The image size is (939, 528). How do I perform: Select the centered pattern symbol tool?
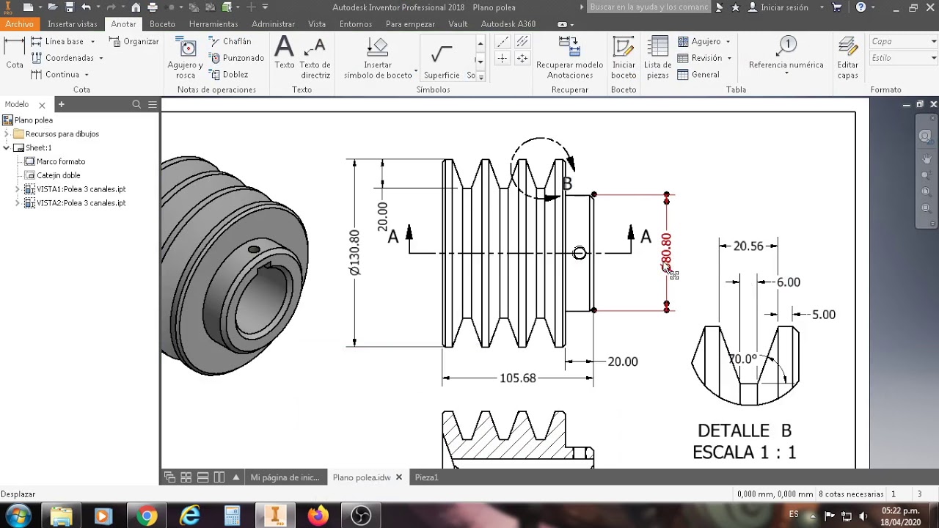[522, 58]
